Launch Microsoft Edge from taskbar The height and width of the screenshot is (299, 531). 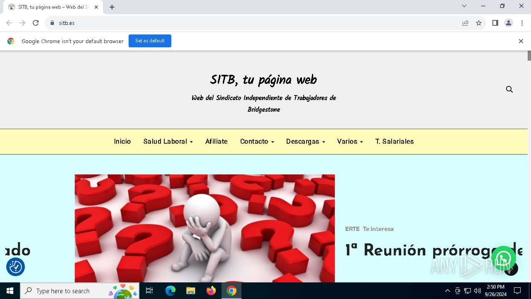pyautogui.click(x=171, y=291)
